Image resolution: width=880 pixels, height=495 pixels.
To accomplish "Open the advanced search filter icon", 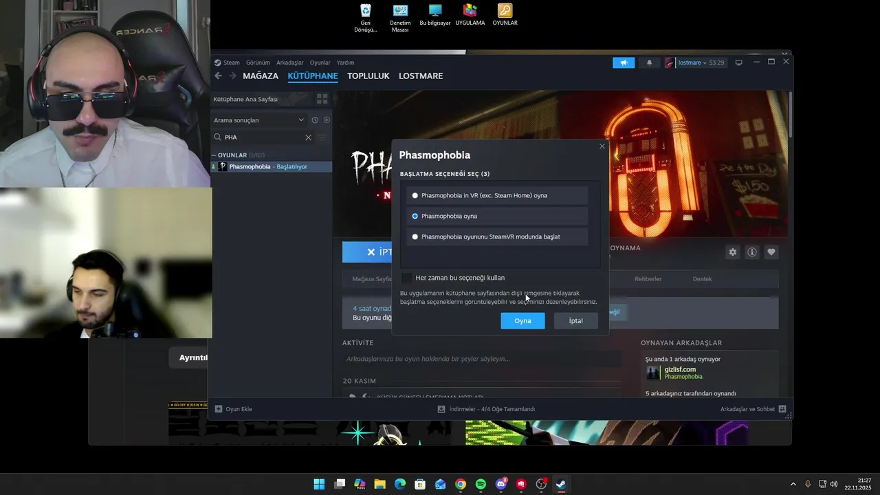I will (322, 137).
